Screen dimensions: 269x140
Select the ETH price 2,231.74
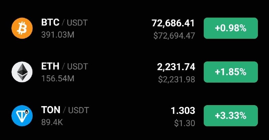176,67
